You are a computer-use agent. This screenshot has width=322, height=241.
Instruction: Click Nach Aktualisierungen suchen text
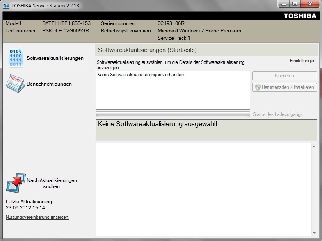coord(52,183)
